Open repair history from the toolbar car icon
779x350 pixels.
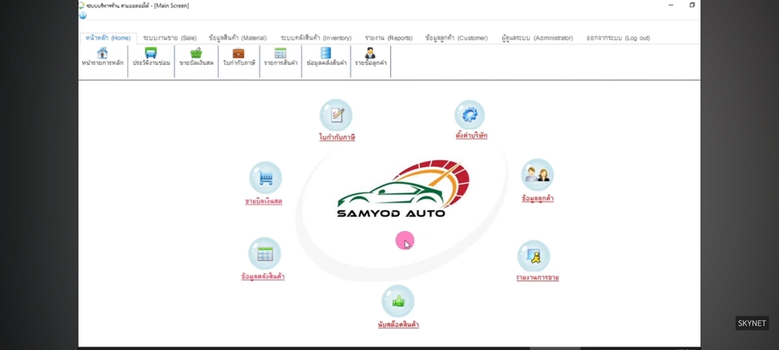tap(151, 53)
